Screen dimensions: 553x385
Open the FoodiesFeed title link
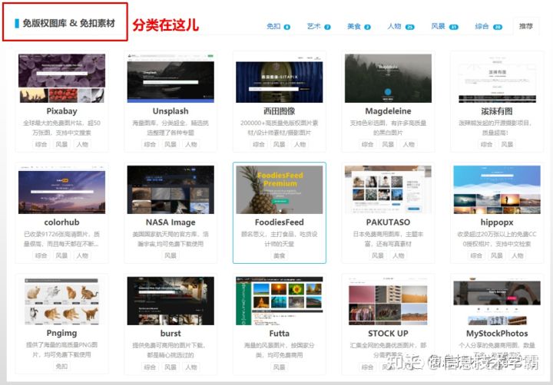[280, 222]
